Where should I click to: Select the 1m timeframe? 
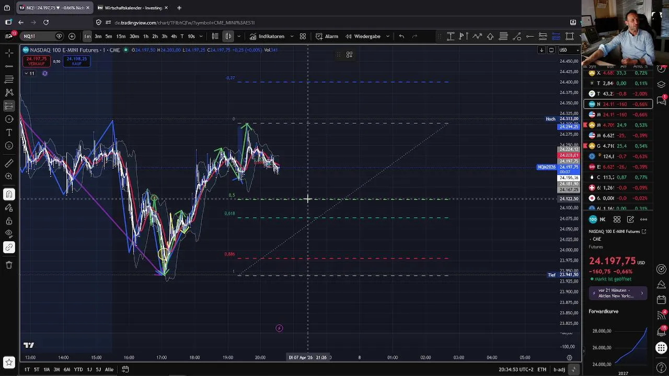[x=87, y=36]
